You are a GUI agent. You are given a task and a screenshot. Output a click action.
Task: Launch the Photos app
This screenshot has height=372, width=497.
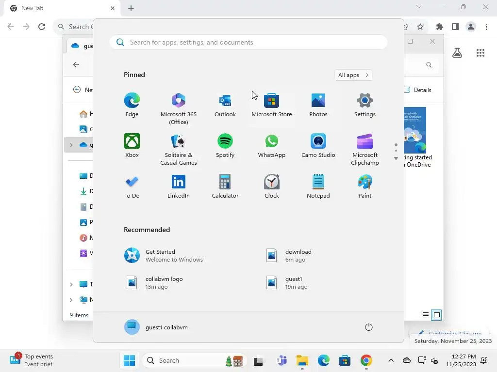point(318,105)
